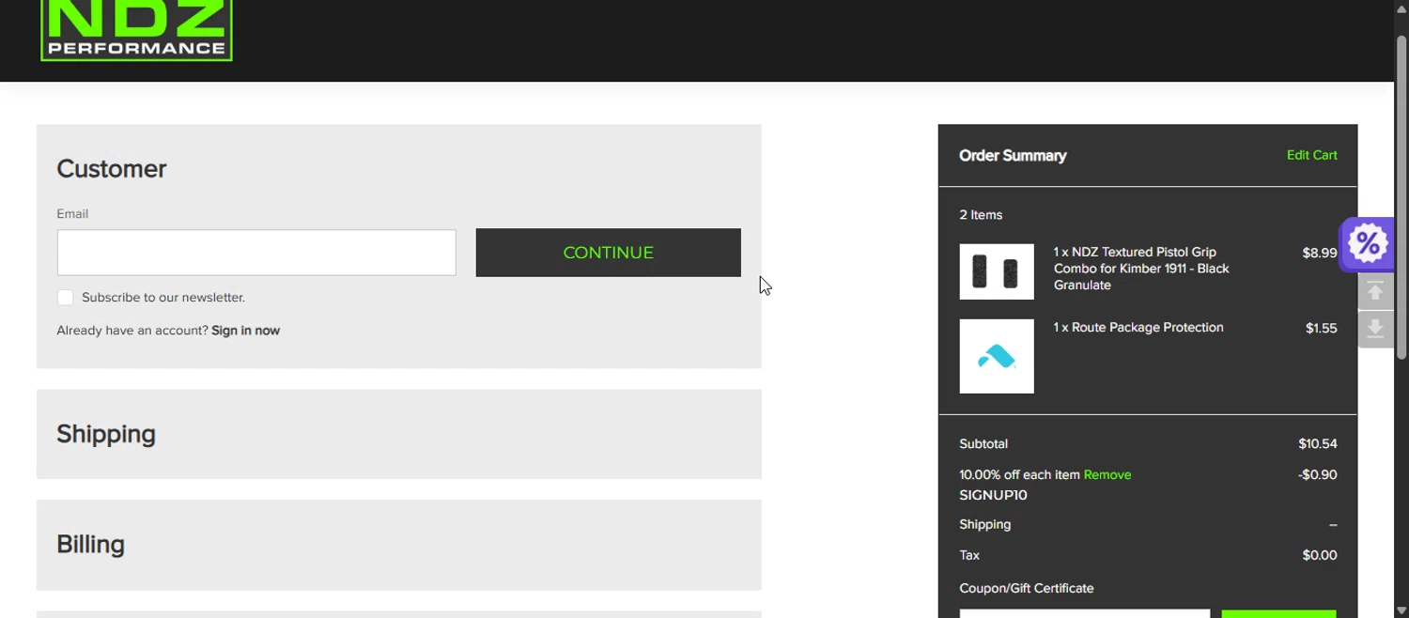Remove the SIGNUP10 coupon

point(1107,475)
